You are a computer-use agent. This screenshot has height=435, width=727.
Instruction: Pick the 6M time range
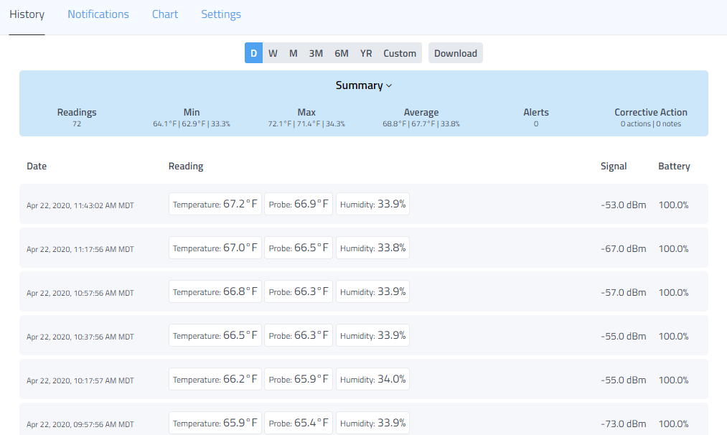pyautogui.click(x=342, y=53)
